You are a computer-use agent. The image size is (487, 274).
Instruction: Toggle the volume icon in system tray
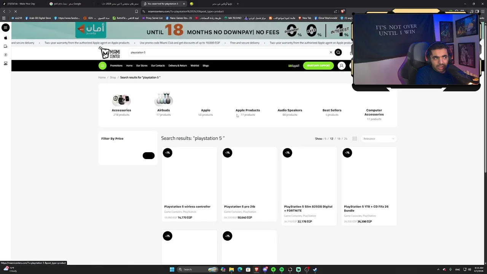(469, 269)
